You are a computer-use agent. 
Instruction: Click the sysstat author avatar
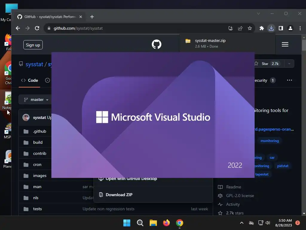(26, 117)
